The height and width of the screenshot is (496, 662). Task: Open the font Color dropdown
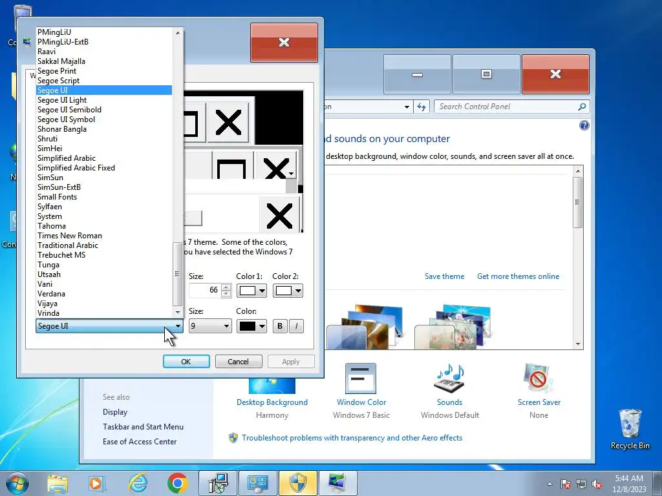pos(251,326)
